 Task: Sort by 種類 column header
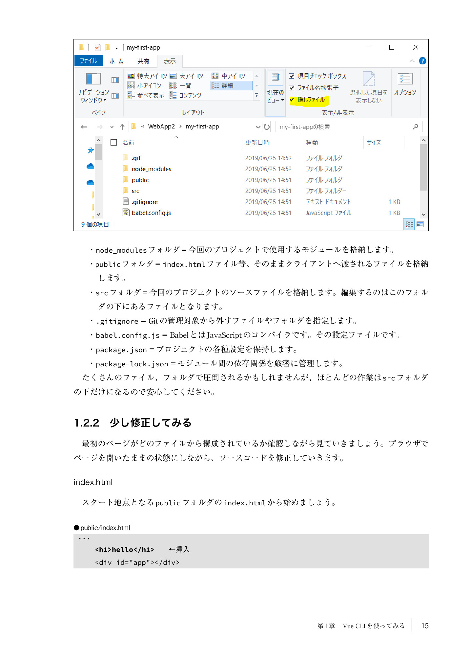pyautogui.click(x=312, y=143)
